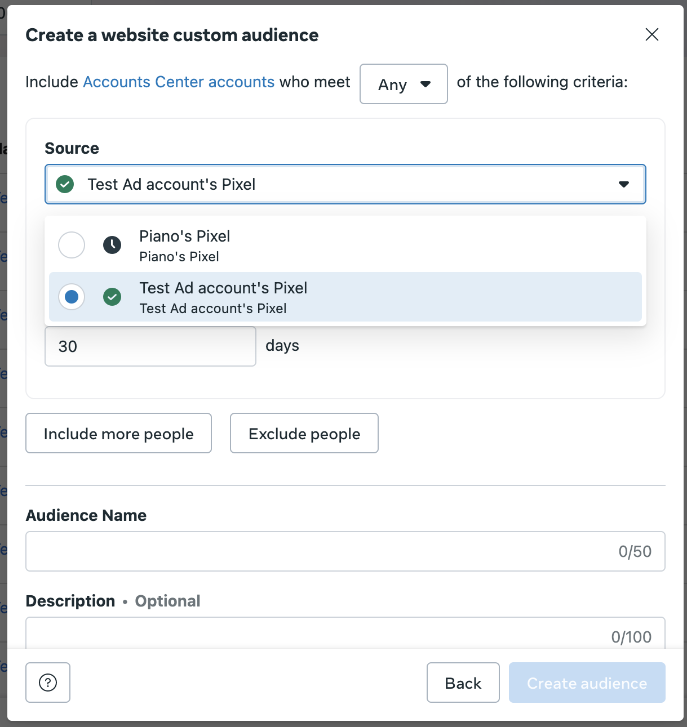The height and width of the screenshot is (727, 687).
Task: Focus the Audience Name input field
Action: pyautogui.click(x=345, y=551)
